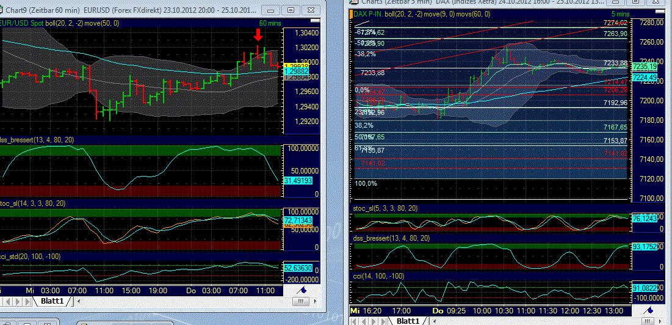Click the 7167,65 Fibonacci level on the right
The height and width of the screenshot is (325, 672).
tap(615, 127)
